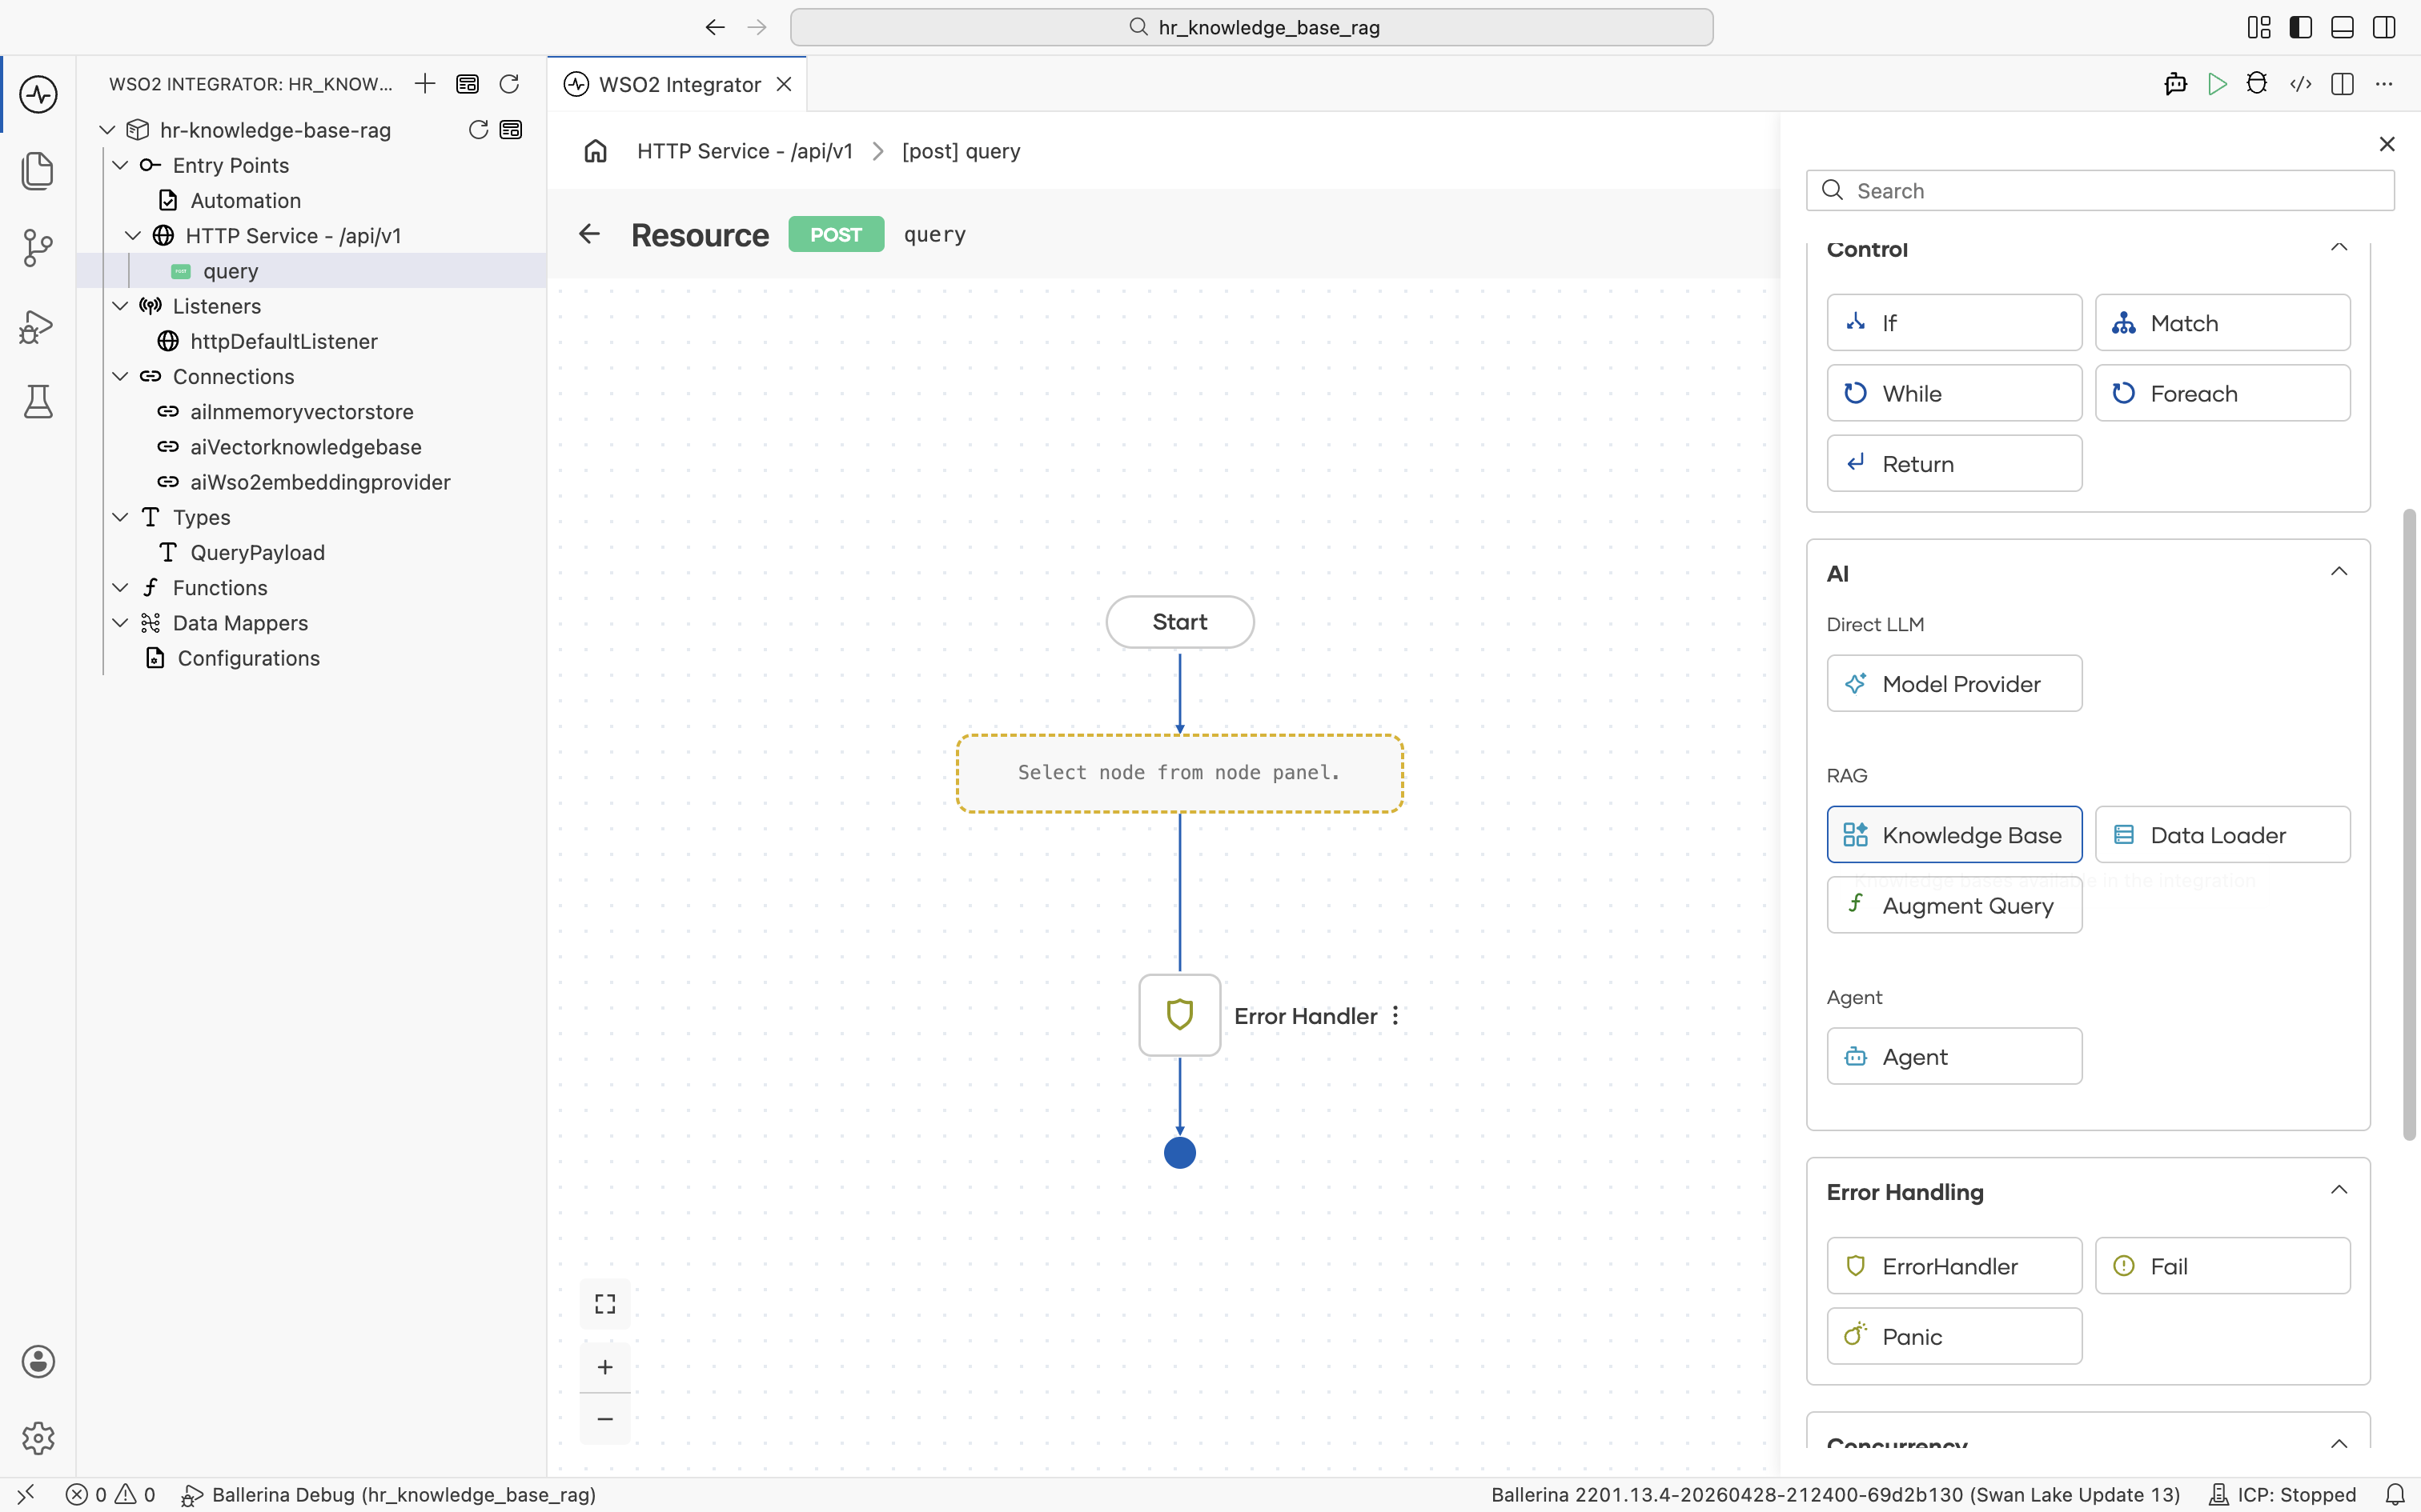Click the refresh icon in sidebar header
This screenshot has width=2421, height=1512.
pos(509,84)
